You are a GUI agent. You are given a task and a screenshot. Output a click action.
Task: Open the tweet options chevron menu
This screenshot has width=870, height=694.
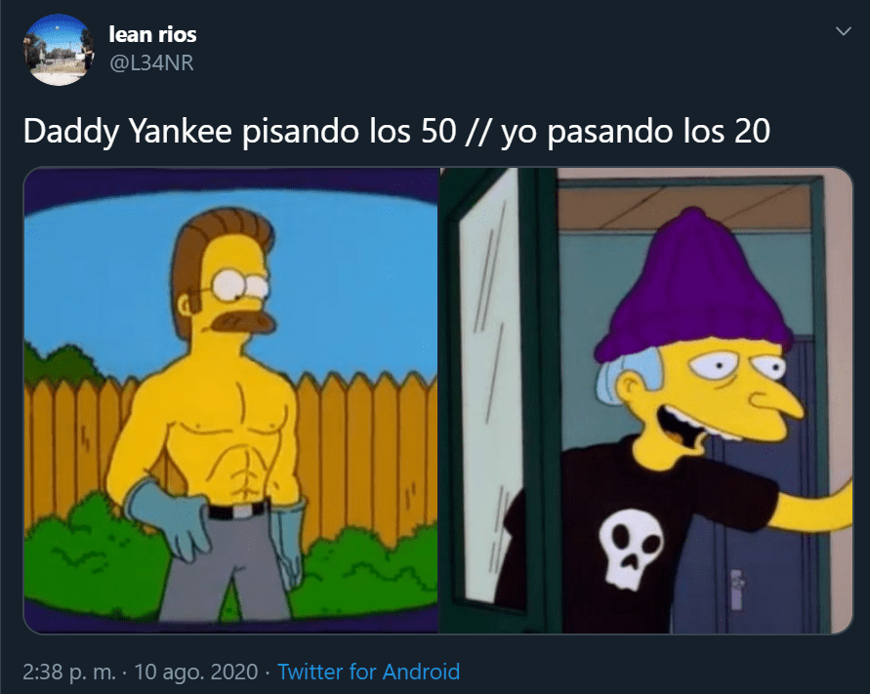coord(843,31)
